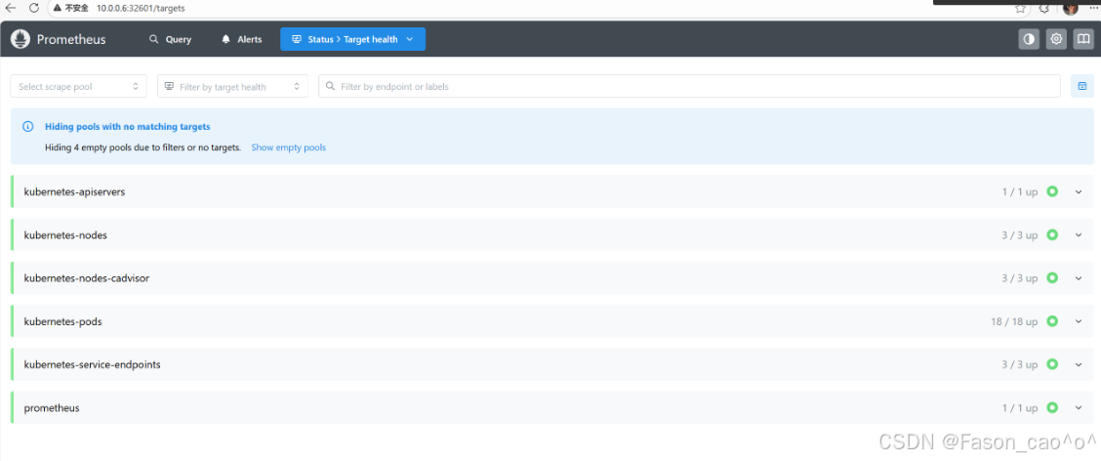Click the prometheus pool name

coord(52,408)
